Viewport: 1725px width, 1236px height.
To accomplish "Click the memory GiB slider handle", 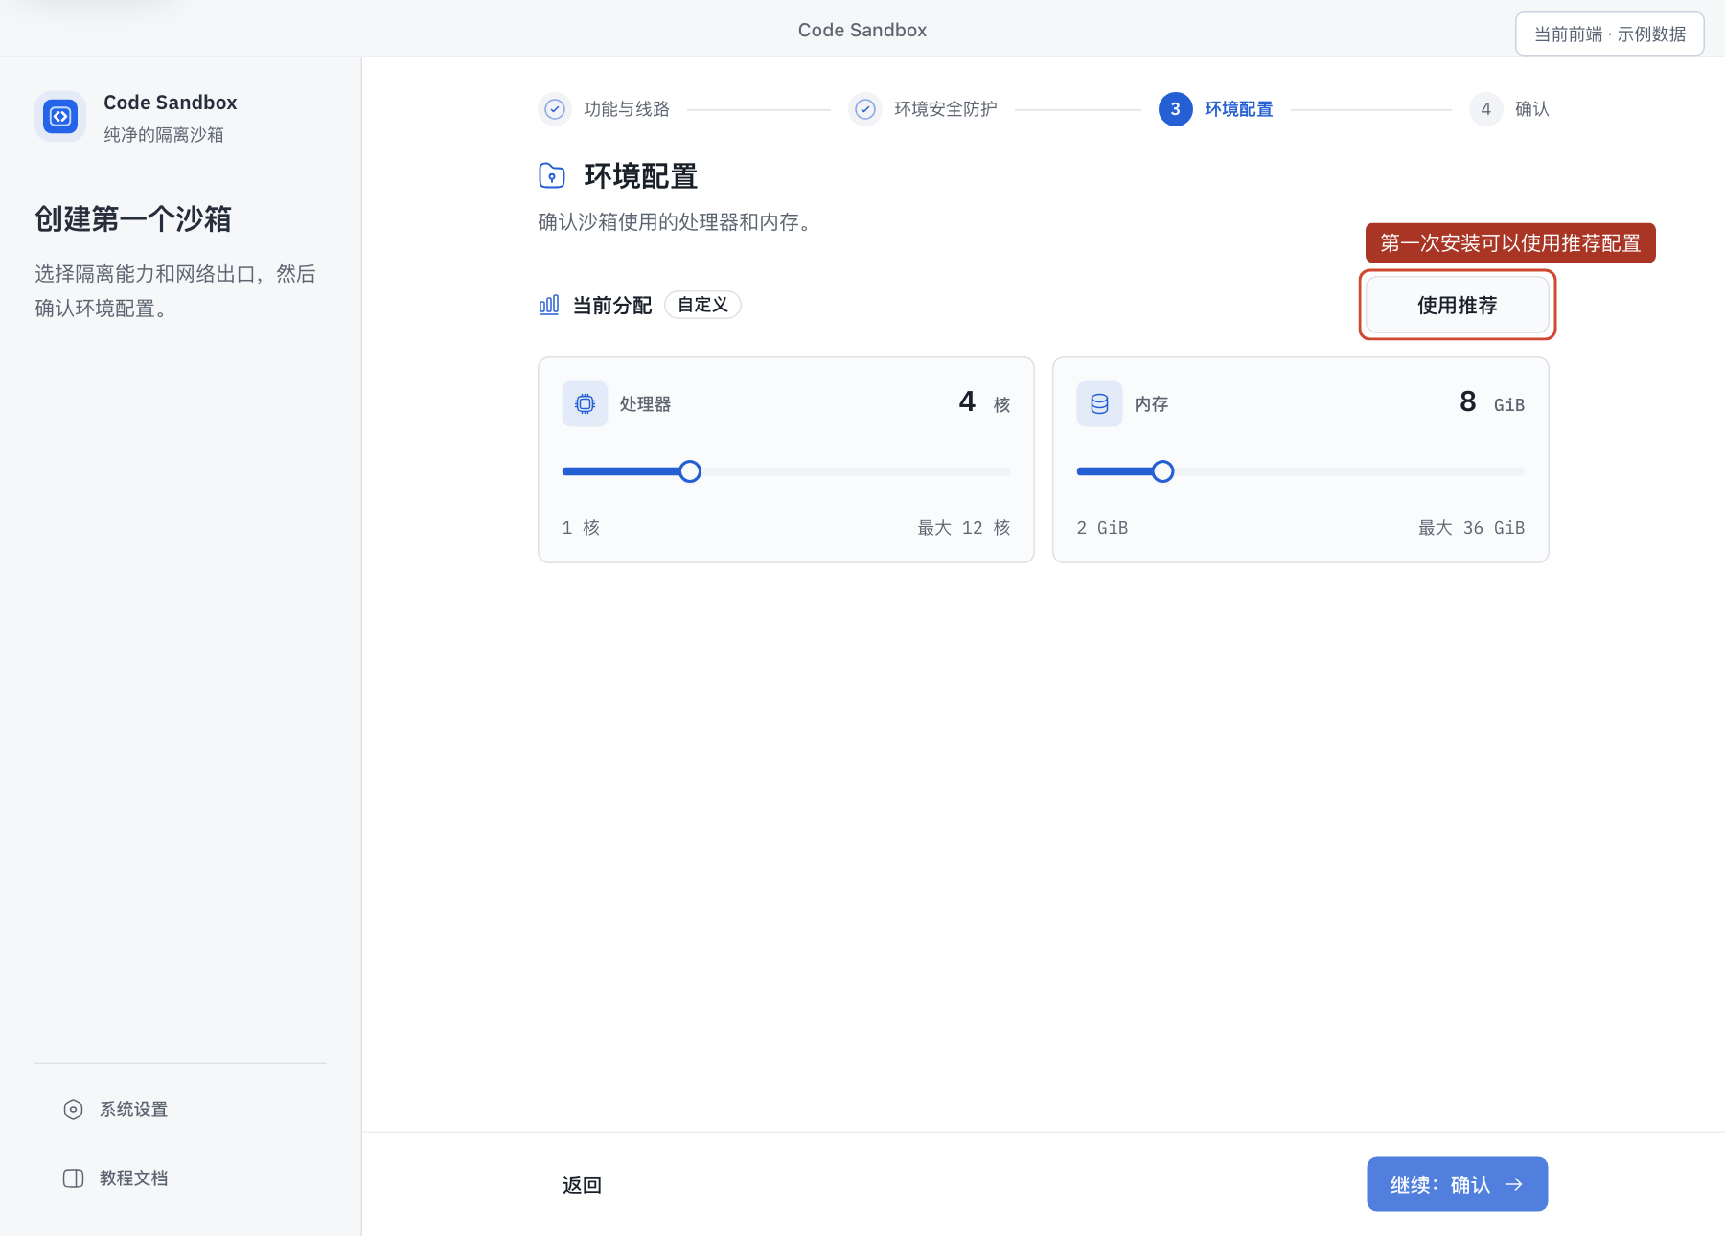I will [x=1162, y=471].
